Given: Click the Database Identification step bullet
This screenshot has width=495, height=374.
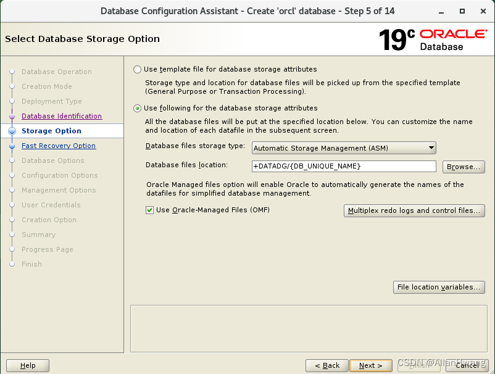Looking at the screenshot, I should [x=14, y=116].
